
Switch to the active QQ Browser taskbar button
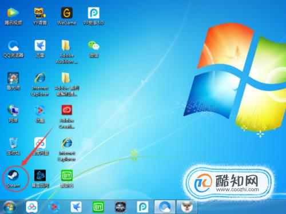click(x=165, y=207)
